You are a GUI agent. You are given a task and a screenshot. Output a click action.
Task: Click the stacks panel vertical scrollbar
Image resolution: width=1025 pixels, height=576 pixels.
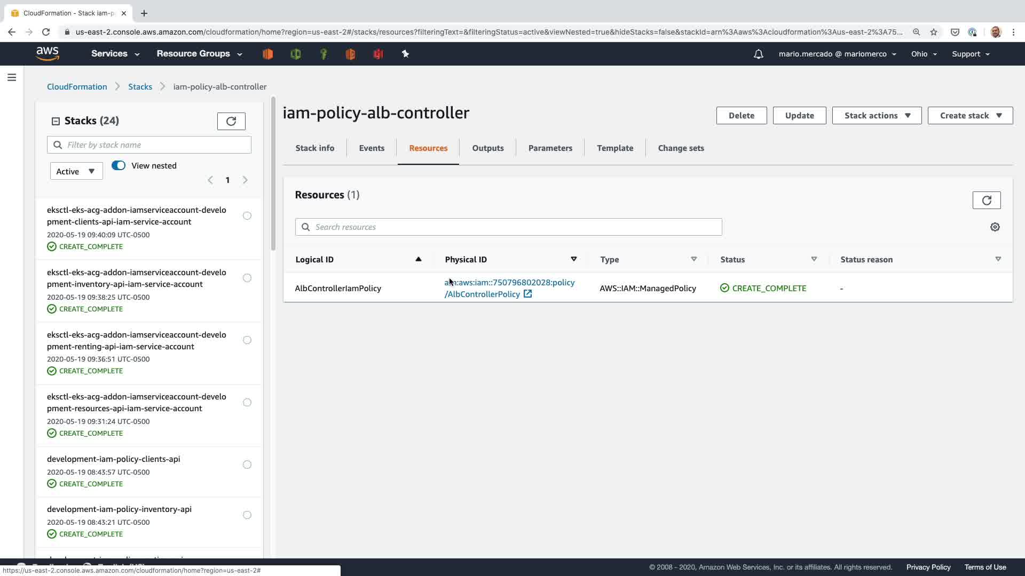click(x=273, y=176)
